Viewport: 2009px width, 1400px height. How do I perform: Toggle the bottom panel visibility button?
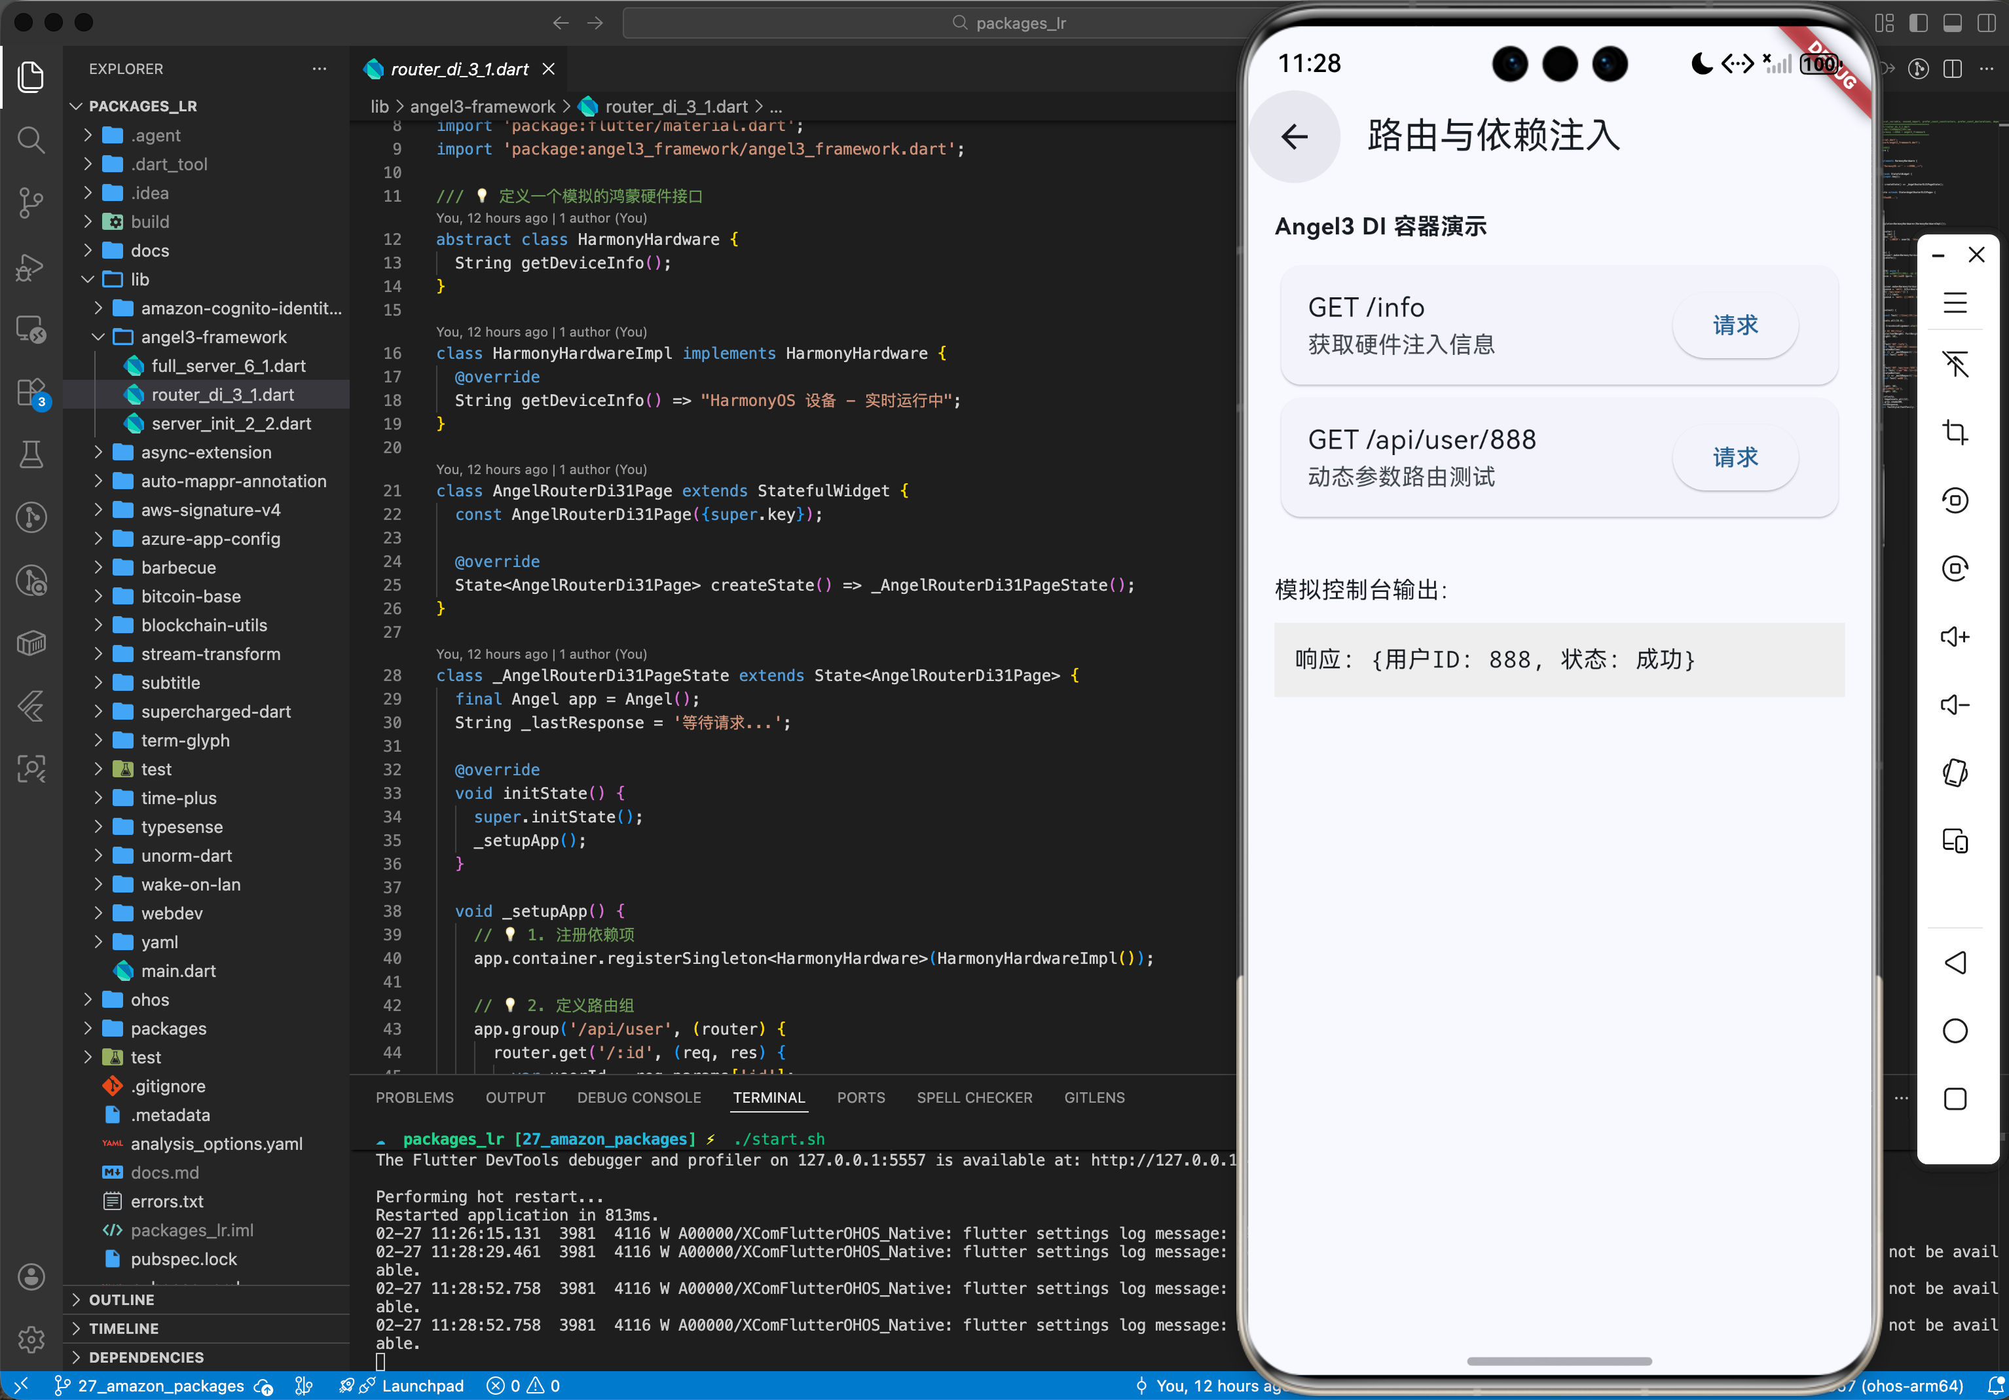click(x=1953, y=24)
